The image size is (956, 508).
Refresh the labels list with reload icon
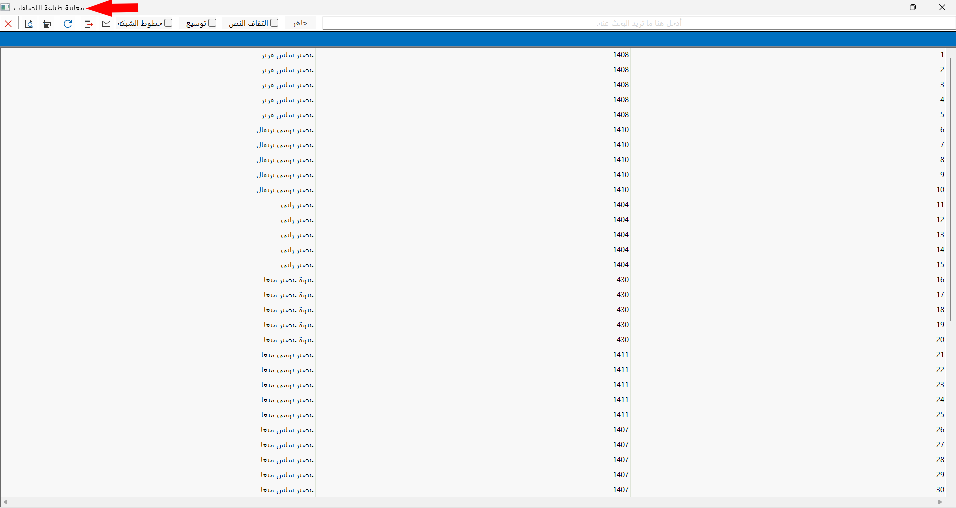point(68,23)
